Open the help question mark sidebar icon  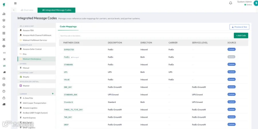point(4,91)
